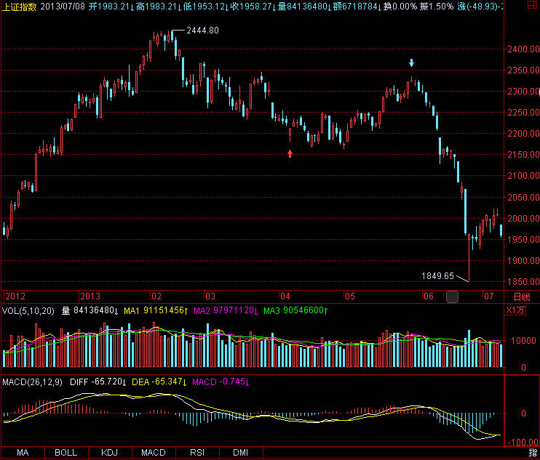Open the multi-pane layout icon at top right
This screenshot has height=460, width=540.
(532, 4)
